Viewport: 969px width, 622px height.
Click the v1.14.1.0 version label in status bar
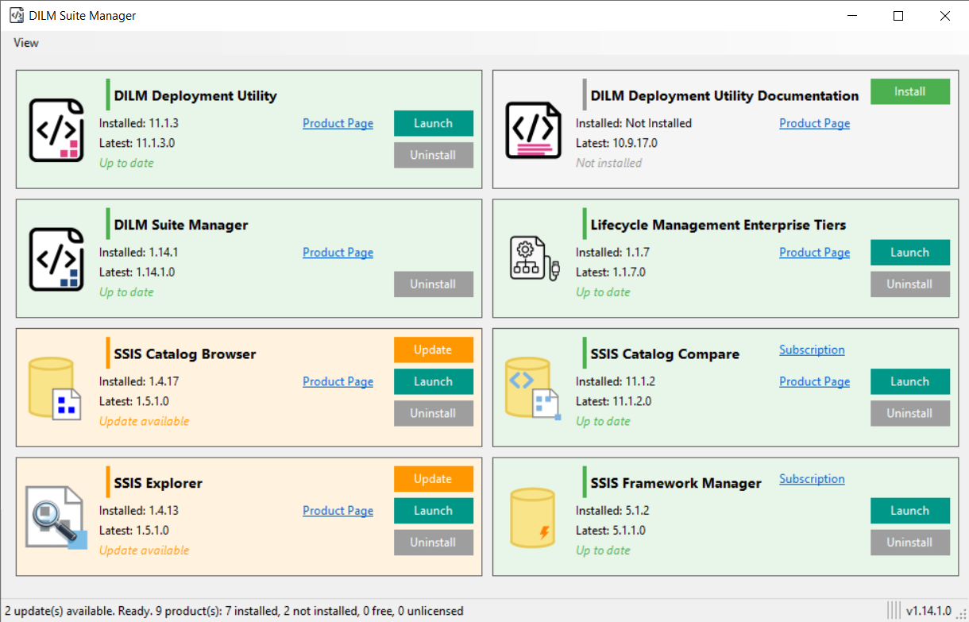[928, 611]
